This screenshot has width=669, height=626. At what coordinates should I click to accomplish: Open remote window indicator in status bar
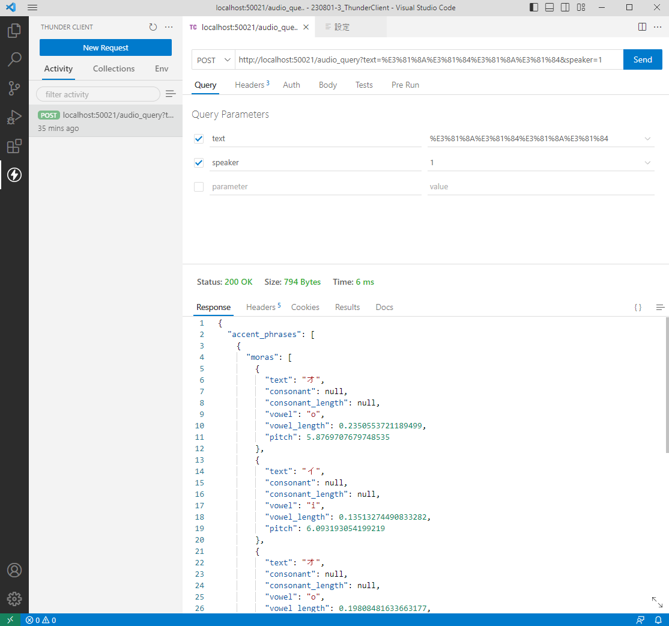[10, 620]
